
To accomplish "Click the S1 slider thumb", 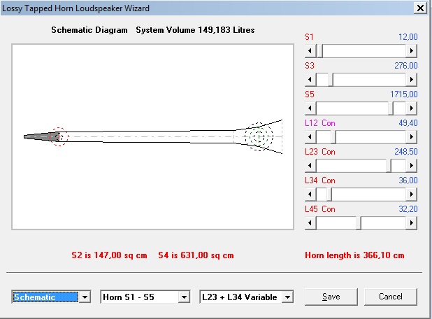I will 320,51.
